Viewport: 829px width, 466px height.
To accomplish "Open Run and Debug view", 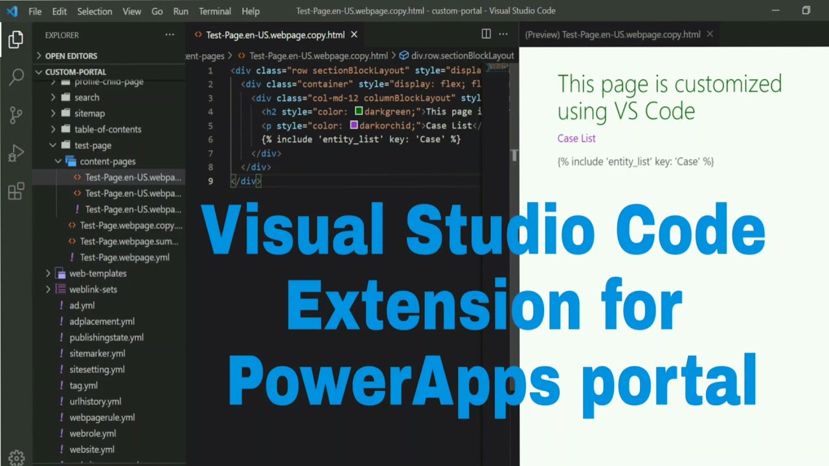I will tap(16, 153).
